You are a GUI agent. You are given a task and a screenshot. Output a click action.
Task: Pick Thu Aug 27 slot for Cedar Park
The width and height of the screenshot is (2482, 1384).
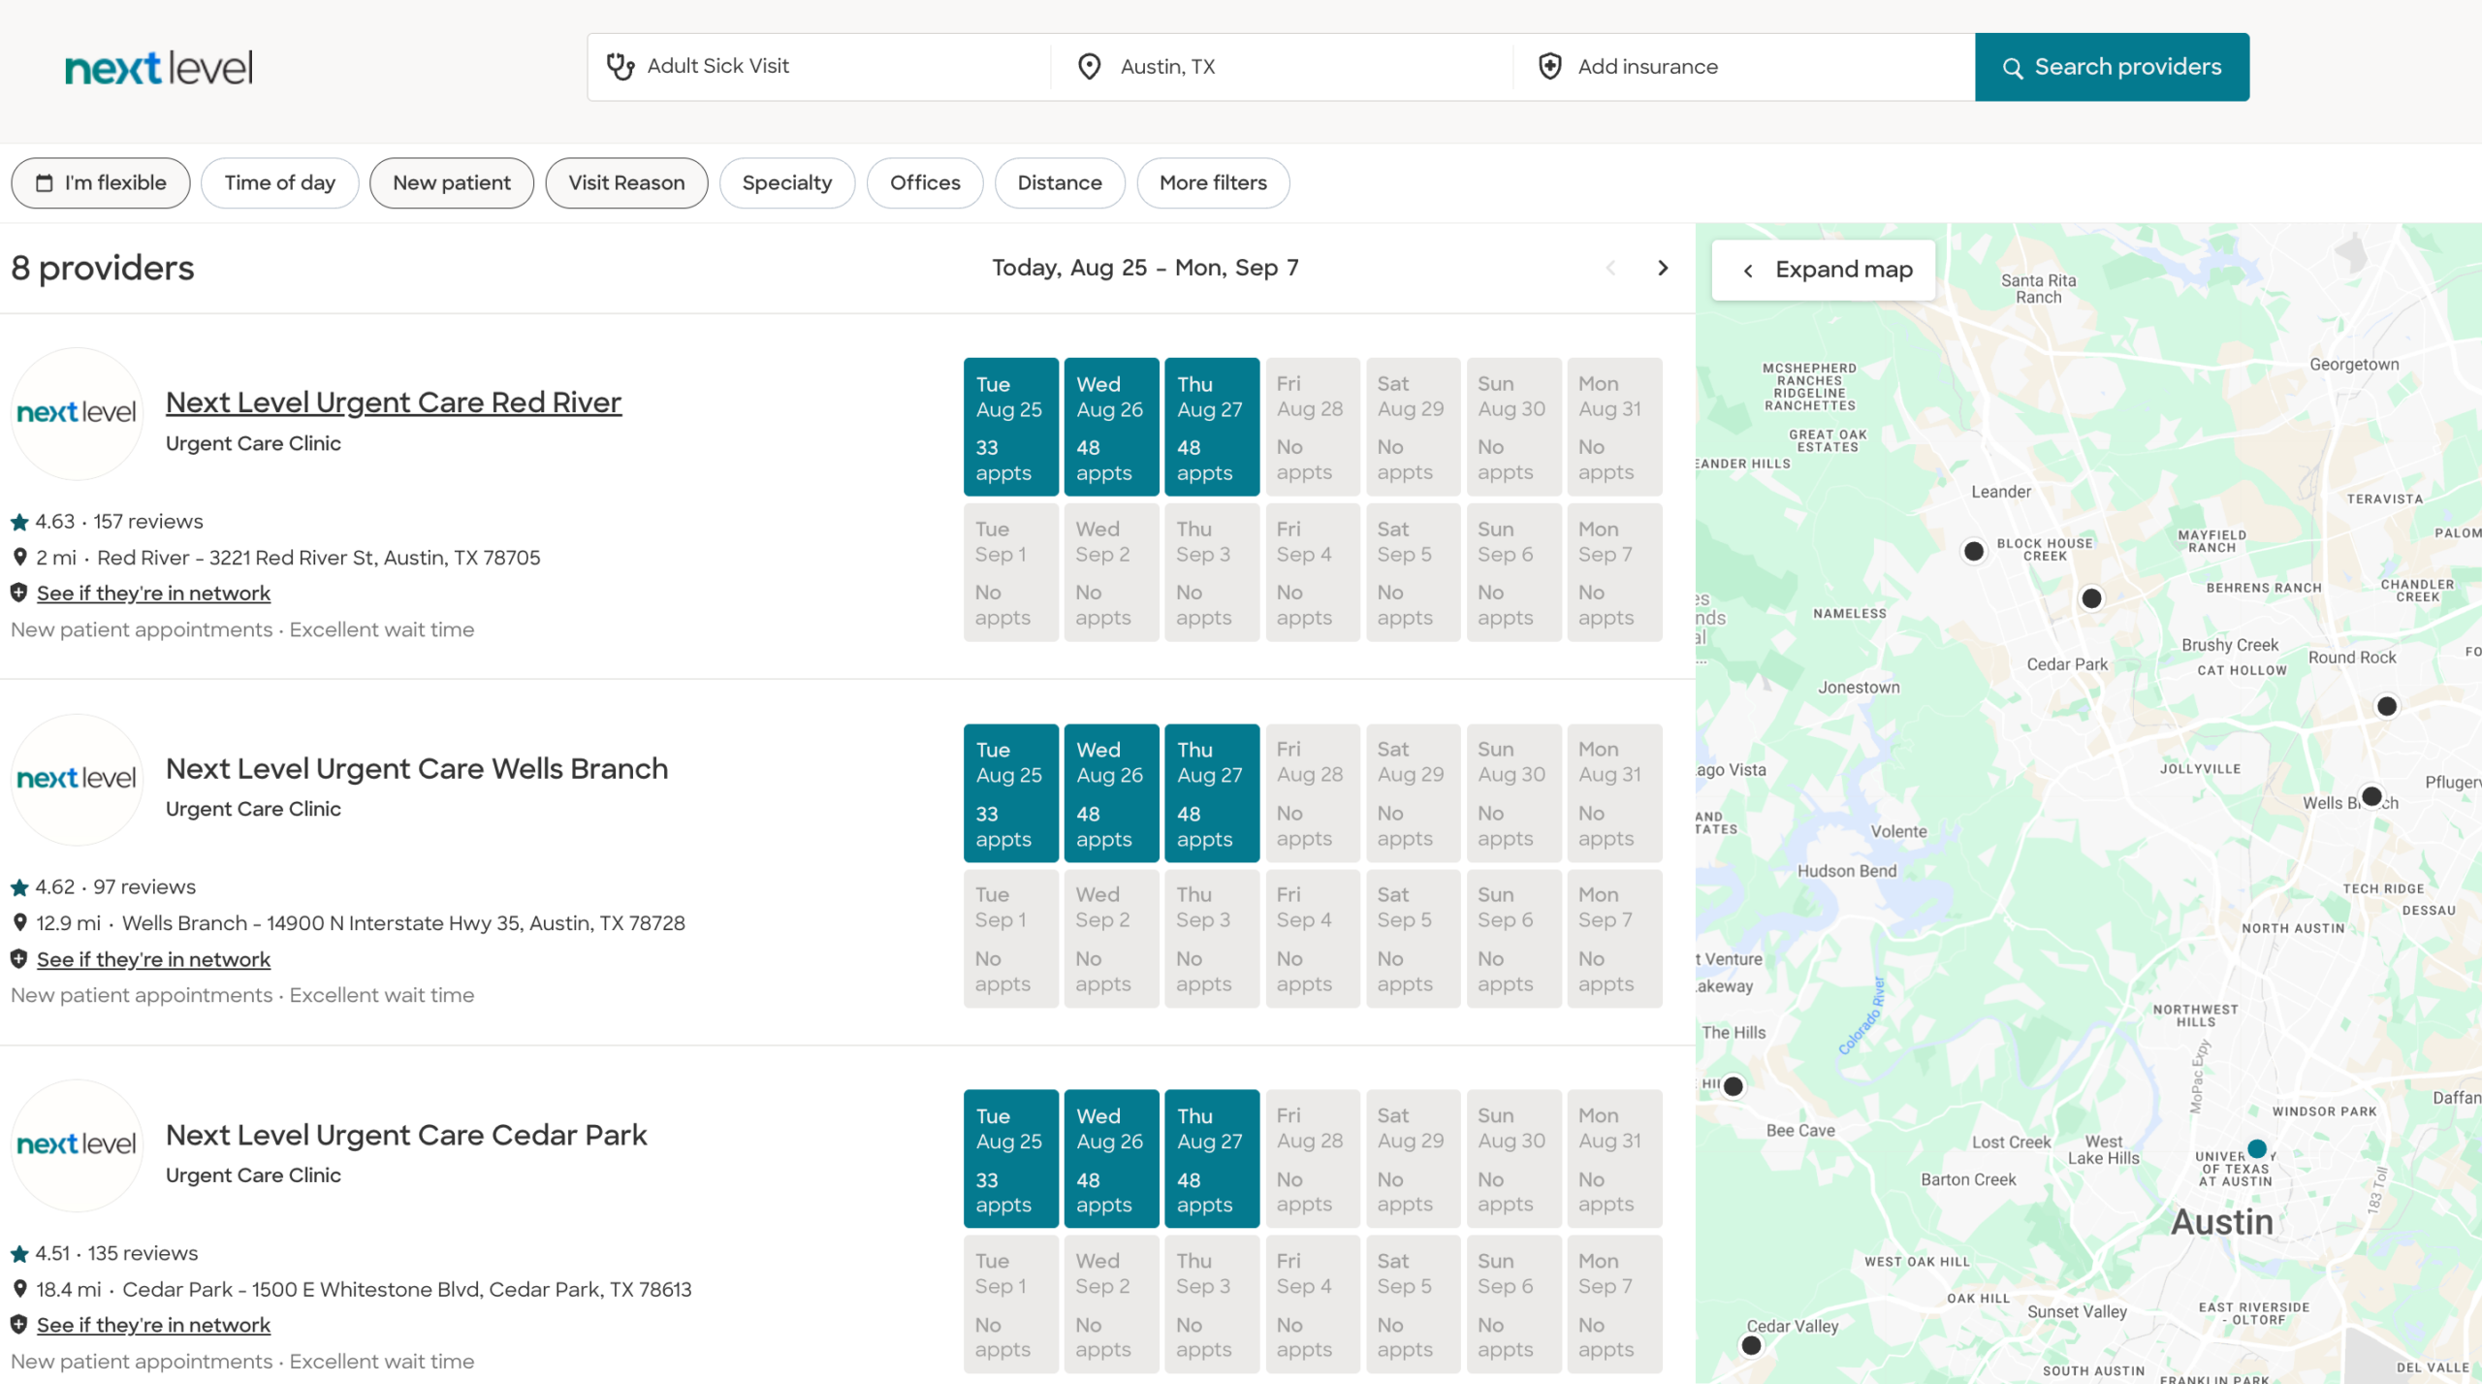(x=1212, y=1158)
